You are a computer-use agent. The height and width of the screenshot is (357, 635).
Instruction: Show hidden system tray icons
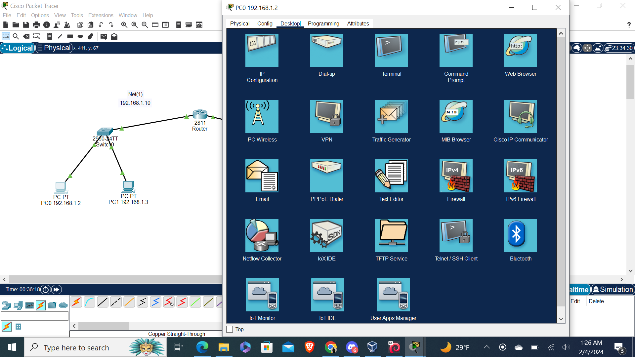pos(487,347)
